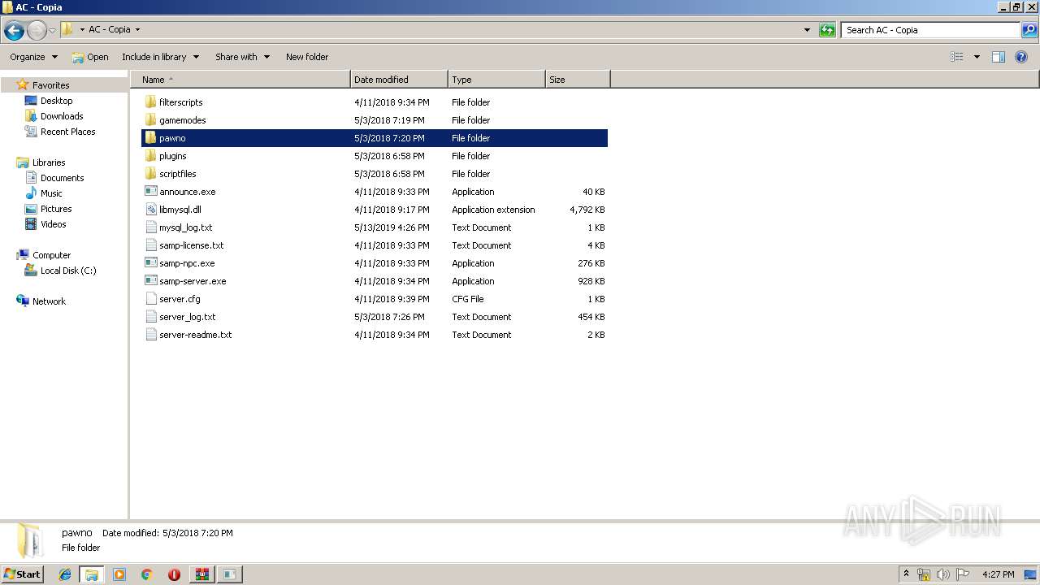The width and height of the screenshot is (1040, 585).
Task: Click the Start button
Action: point(23,574)
